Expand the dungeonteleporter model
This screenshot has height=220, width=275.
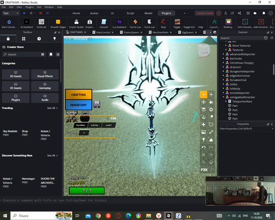pos(223,71)
